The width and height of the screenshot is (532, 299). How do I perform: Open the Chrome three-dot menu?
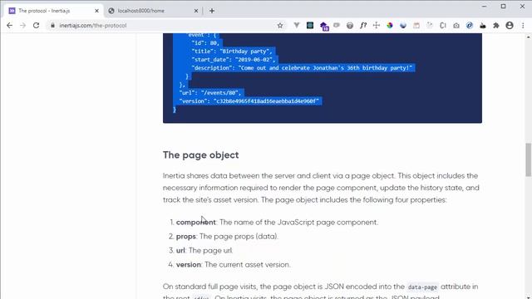pyautogui.click(x=523, y=26)
